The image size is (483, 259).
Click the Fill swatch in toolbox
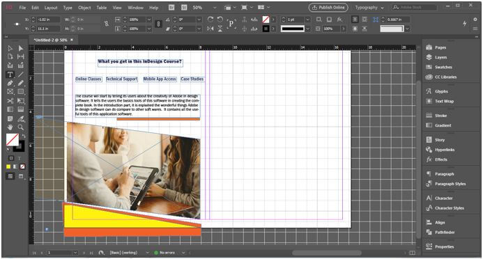13,140
